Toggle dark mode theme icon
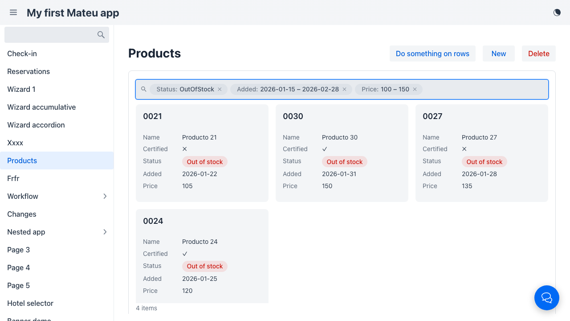The width and height of the screenshot is (570, 321). [x=557, y=12]
